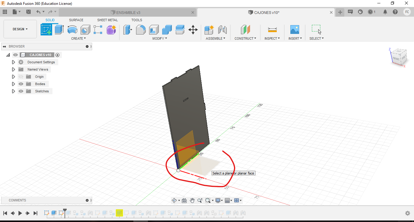Open the Insert image tool
414x222 pixels.
(x=294, y=30)
